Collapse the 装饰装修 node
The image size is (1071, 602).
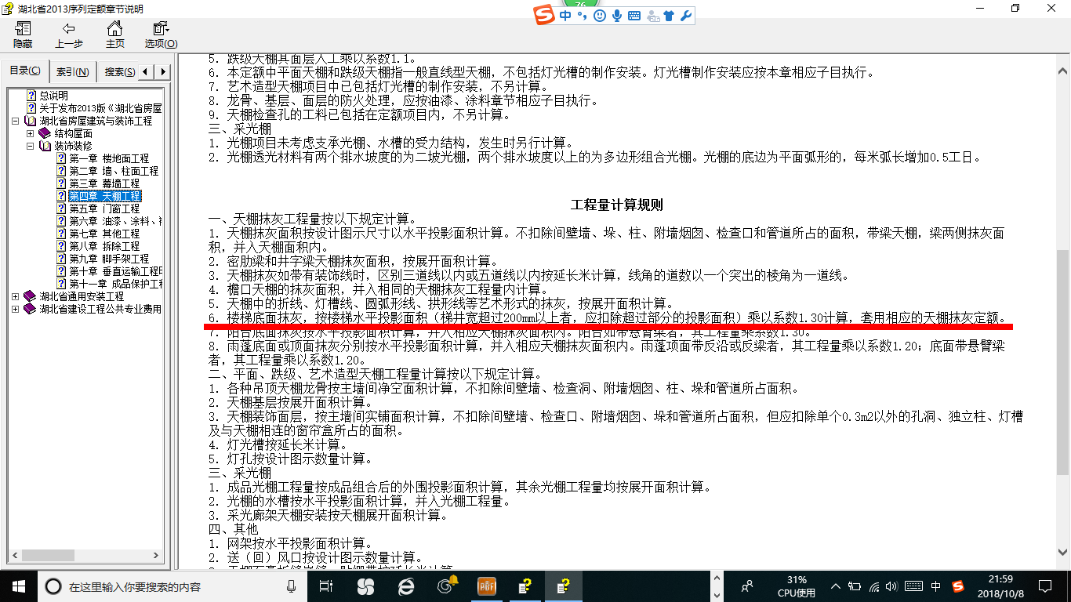click(x=30, y=147)
